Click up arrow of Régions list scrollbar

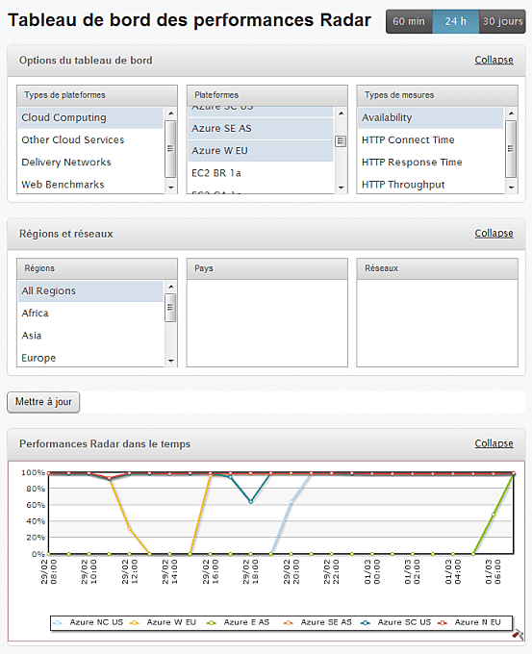coord(170,287)
